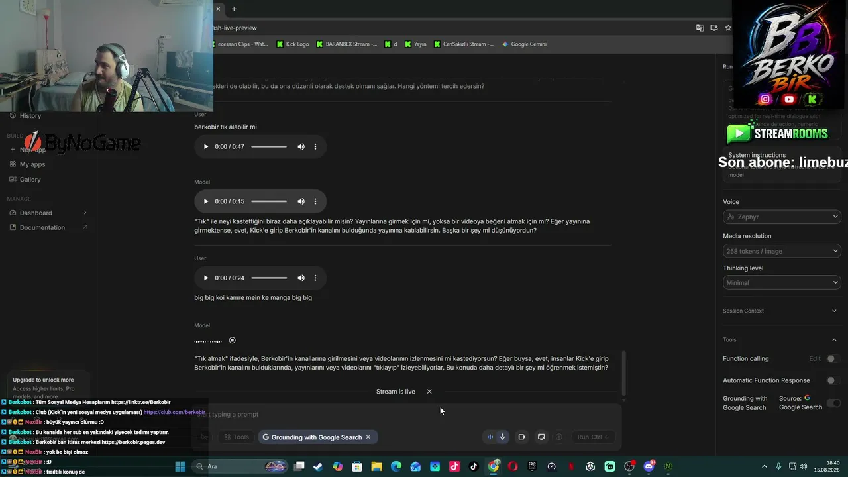
Task: Open My apps in the sidebar
Action: (32, 164)
